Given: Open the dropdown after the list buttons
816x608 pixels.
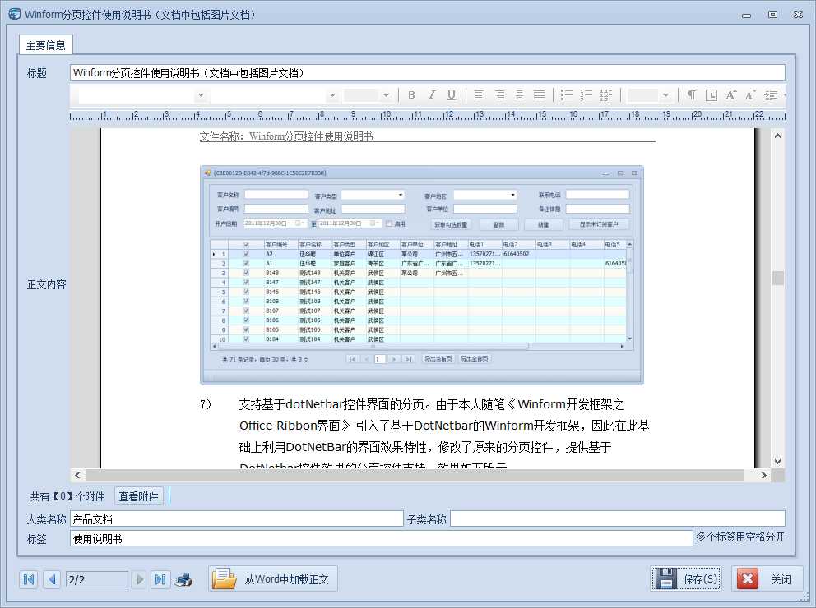Looking at the screenshot, I should 665,95.
